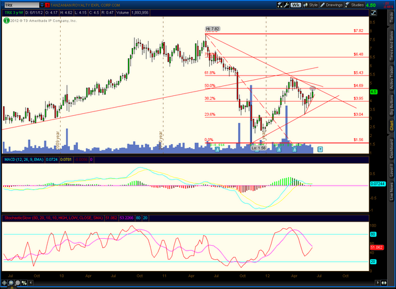Image resolution: width=396 pixels, height=289 pixels.
Task: Click the 0.07244 MACD value bubble
Action: [x=378, y=184]
